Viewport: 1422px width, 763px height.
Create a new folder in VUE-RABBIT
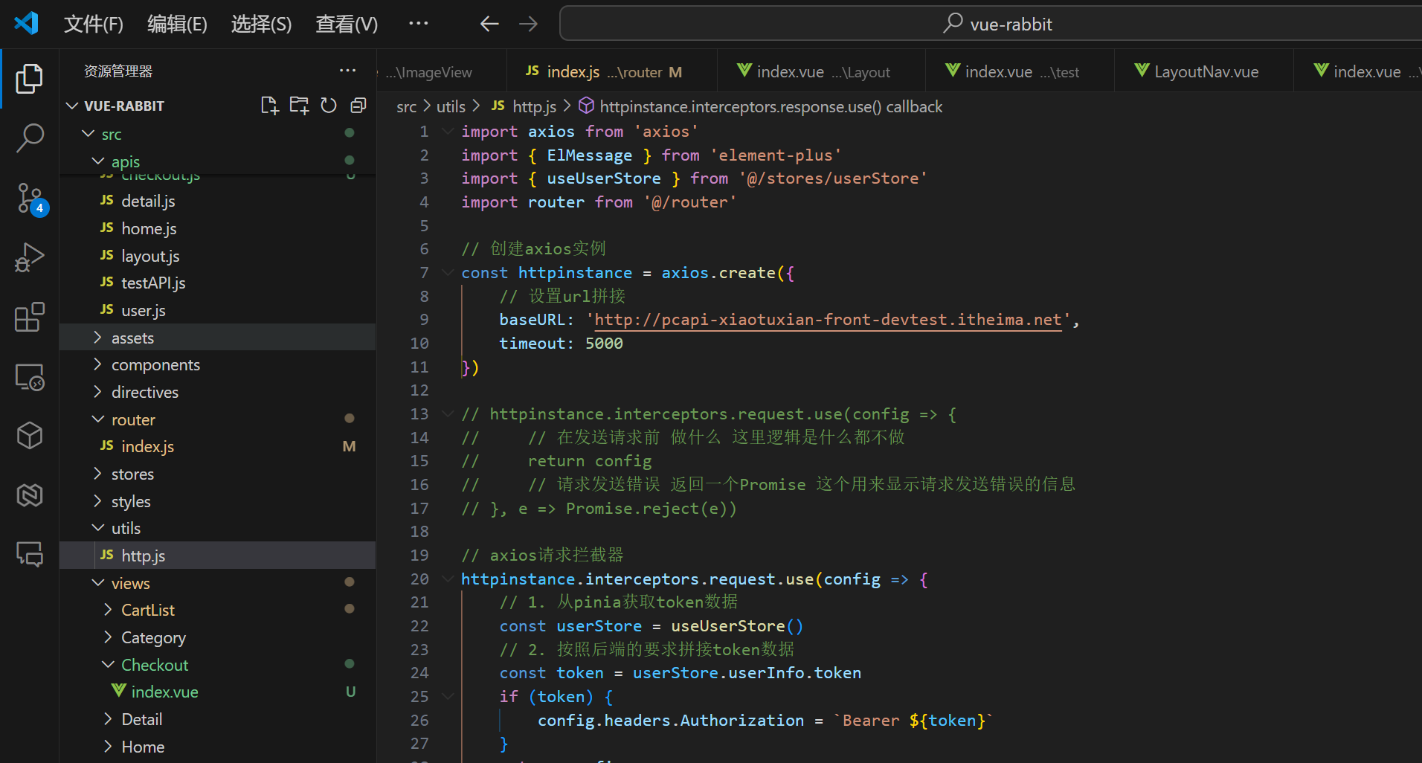(x=299, y=106)
